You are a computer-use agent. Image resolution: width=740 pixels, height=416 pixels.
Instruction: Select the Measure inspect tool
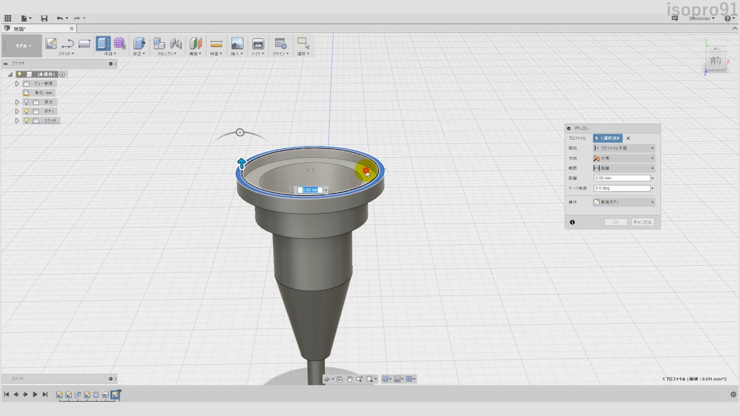click(216, 43)
